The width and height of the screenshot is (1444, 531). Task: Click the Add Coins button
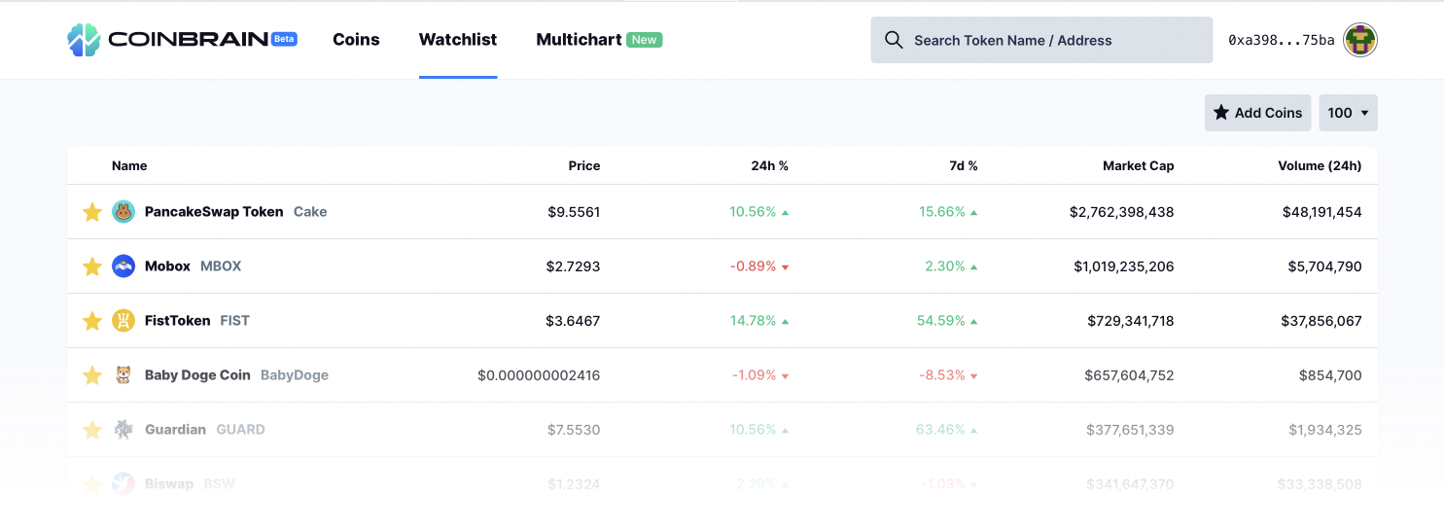[1258, 113]
